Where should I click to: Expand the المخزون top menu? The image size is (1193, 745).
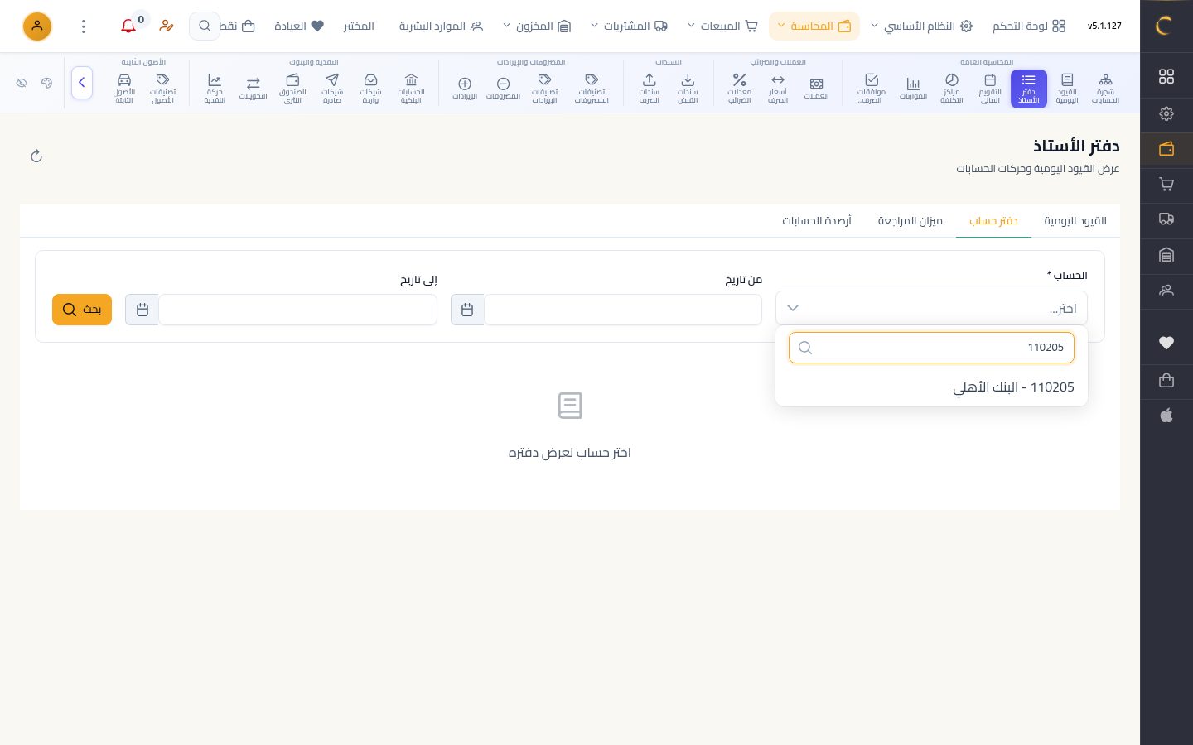537,26
